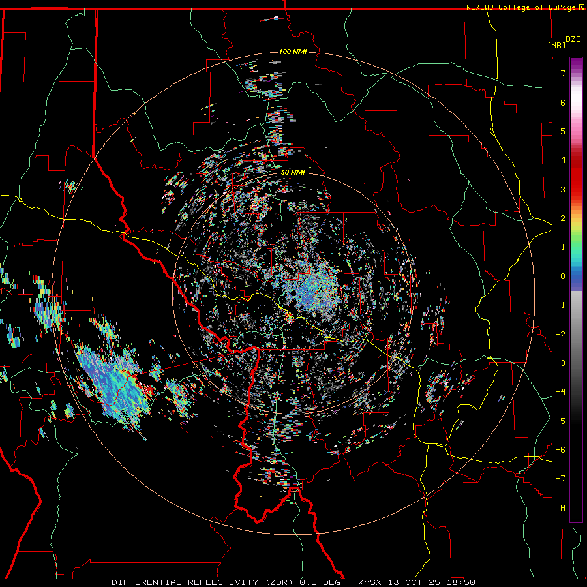Click the 6 value on color scale
The image size is (587, 587).
563,102
